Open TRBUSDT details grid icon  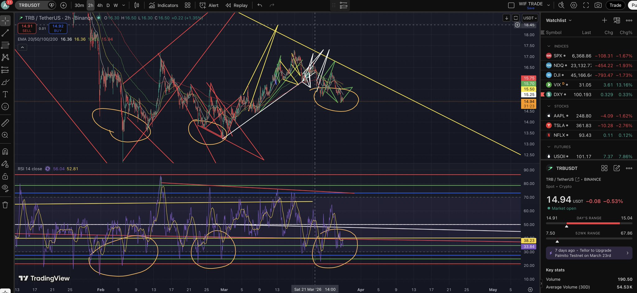(x=604, y=168)
